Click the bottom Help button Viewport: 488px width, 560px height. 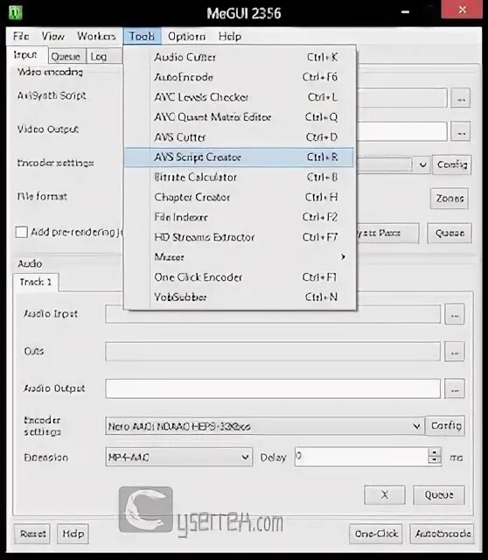point(73,534)
